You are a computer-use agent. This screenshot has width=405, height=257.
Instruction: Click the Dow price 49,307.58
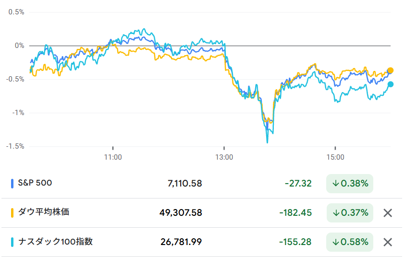pos(181,212)
